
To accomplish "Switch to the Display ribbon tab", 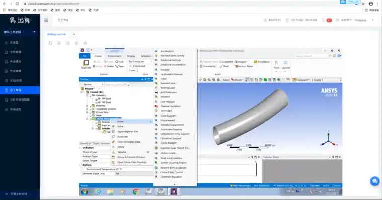I will pyautogui.click(x=131, y=56).
